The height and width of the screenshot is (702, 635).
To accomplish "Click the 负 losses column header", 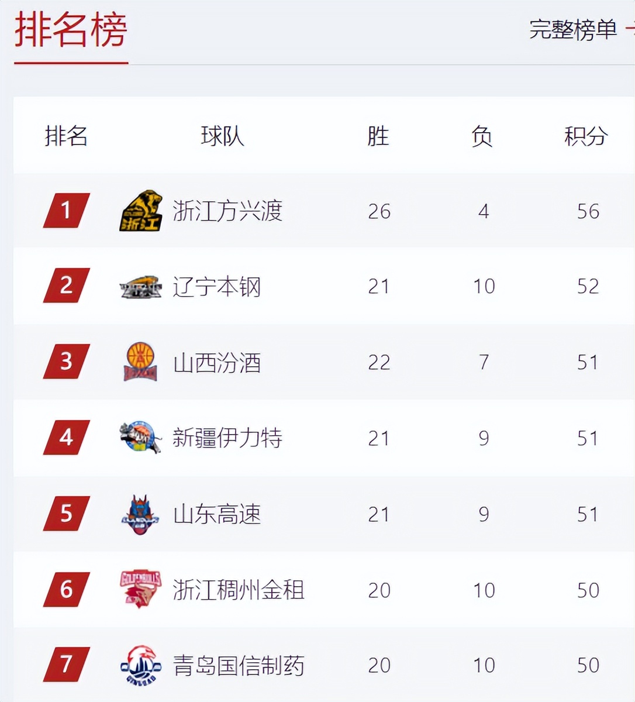I will point(482,136).
